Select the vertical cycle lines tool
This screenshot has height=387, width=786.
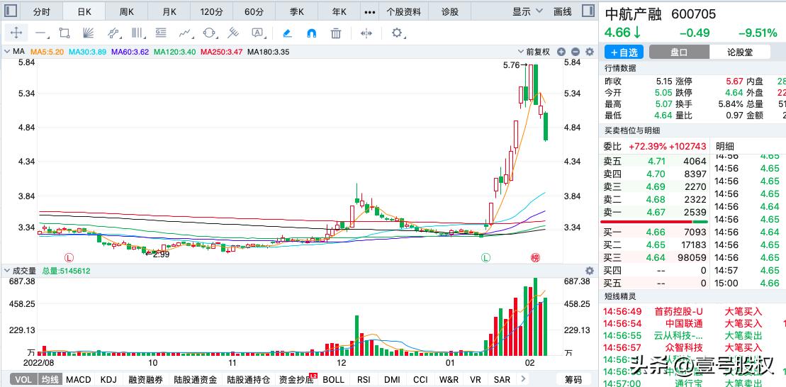(137, 33)
